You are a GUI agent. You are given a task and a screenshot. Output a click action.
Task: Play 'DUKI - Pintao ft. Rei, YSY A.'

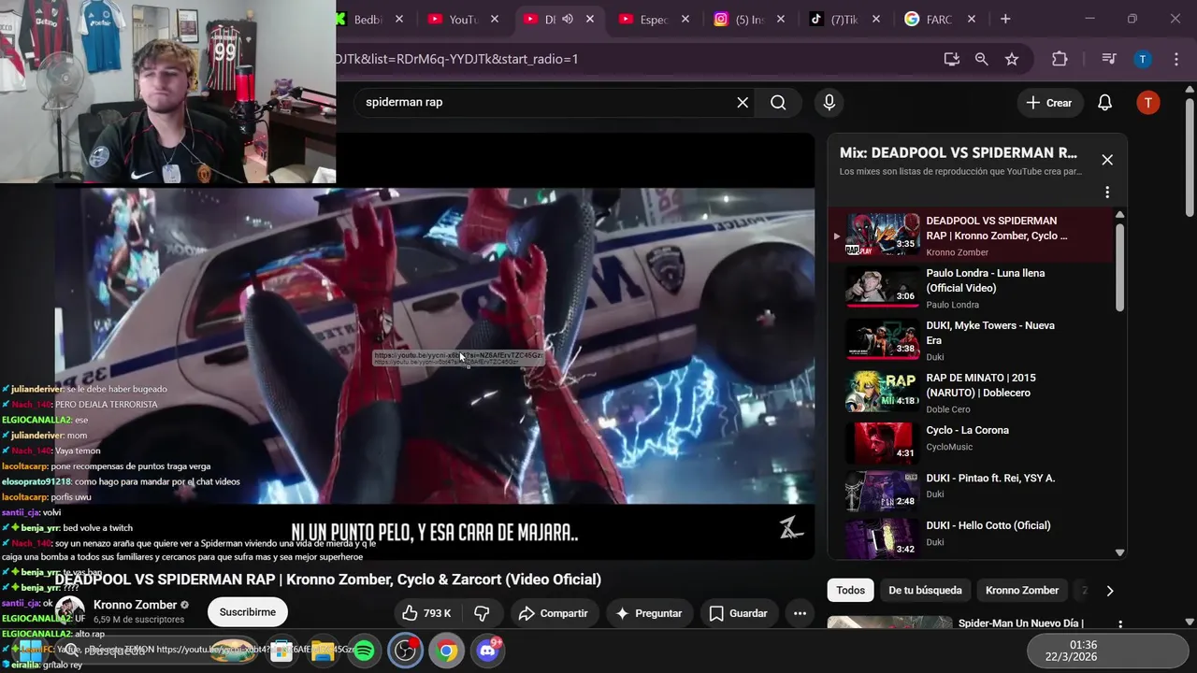point(973,490)
